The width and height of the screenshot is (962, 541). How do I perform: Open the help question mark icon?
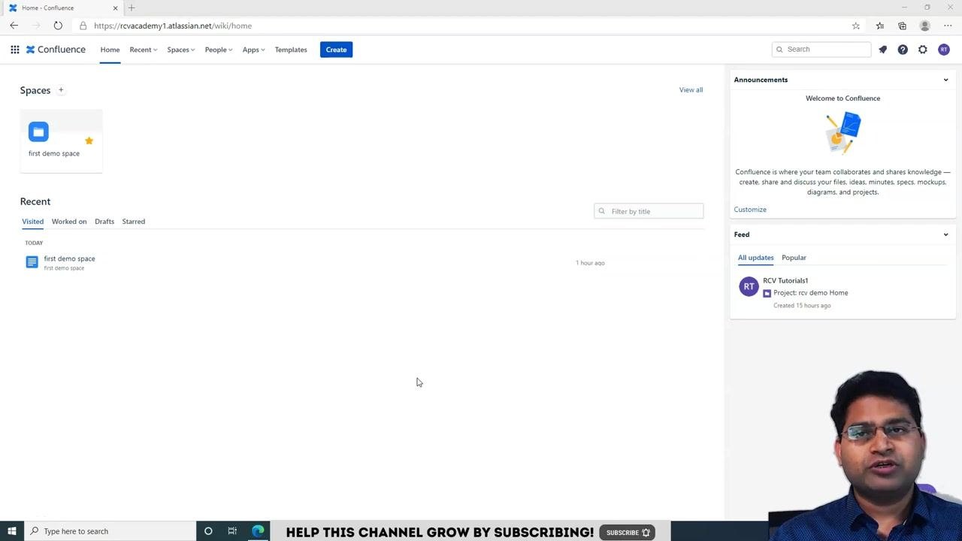coord(903,50)
